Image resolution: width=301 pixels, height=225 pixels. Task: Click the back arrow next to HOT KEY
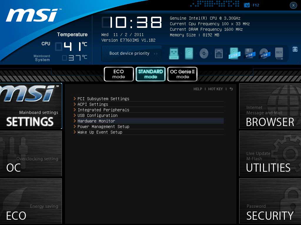pyautogui.click(x=231, y=89)
